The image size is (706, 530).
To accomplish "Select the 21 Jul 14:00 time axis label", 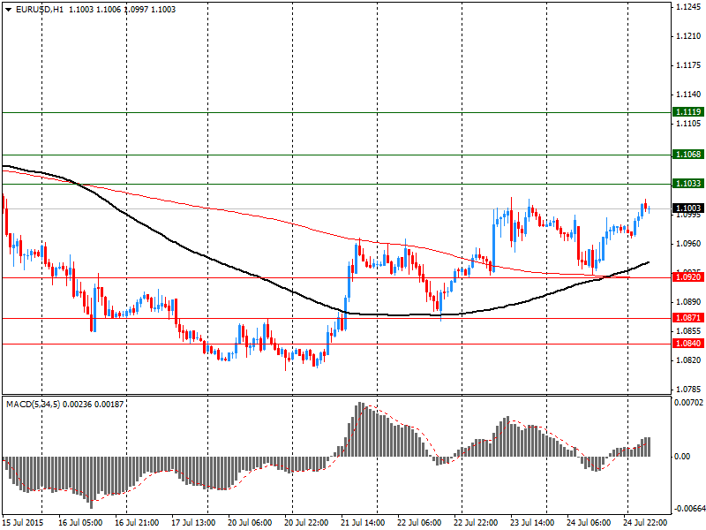I will click(x=363, y=522).
